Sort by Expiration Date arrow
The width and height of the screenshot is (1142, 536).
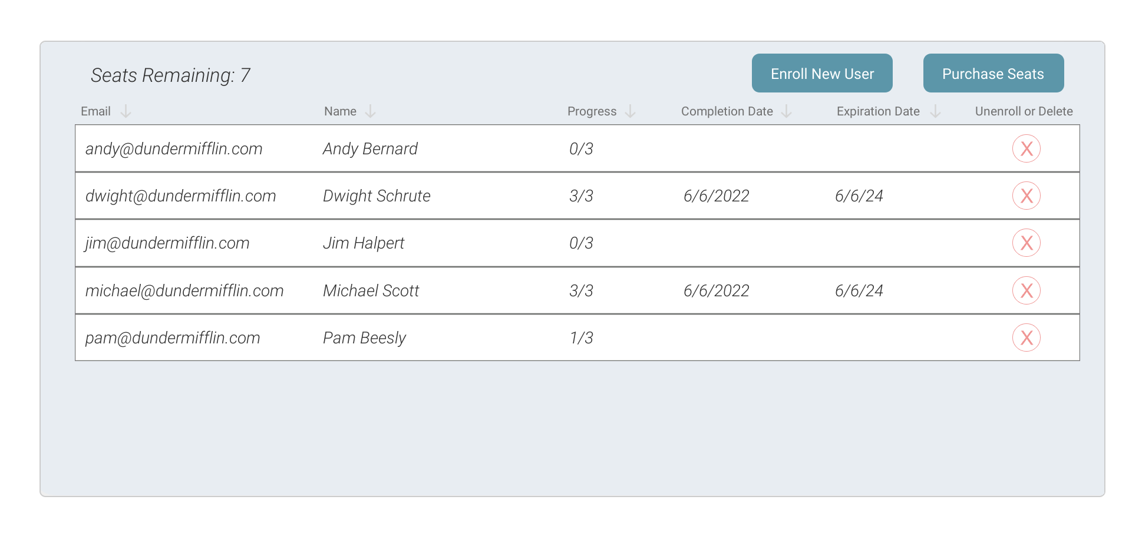point(935,111)
